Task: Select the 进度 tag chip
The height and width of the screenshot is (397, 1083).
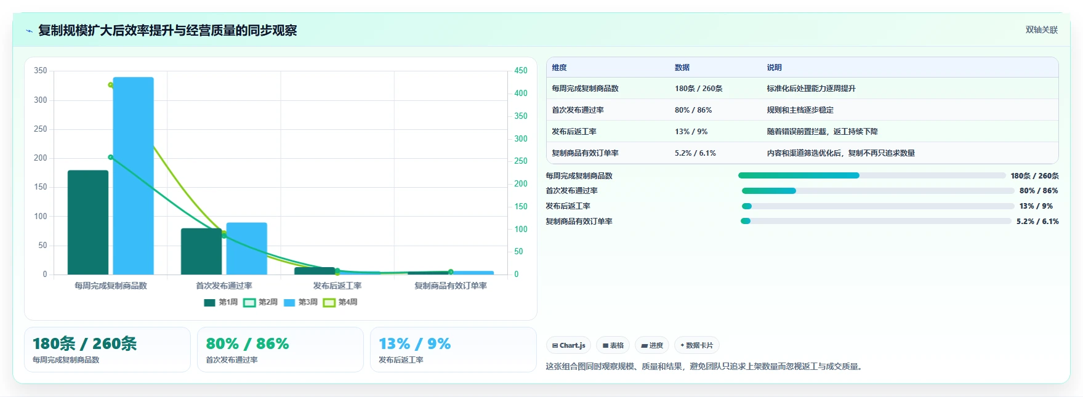Action: [x=652, y=345]
